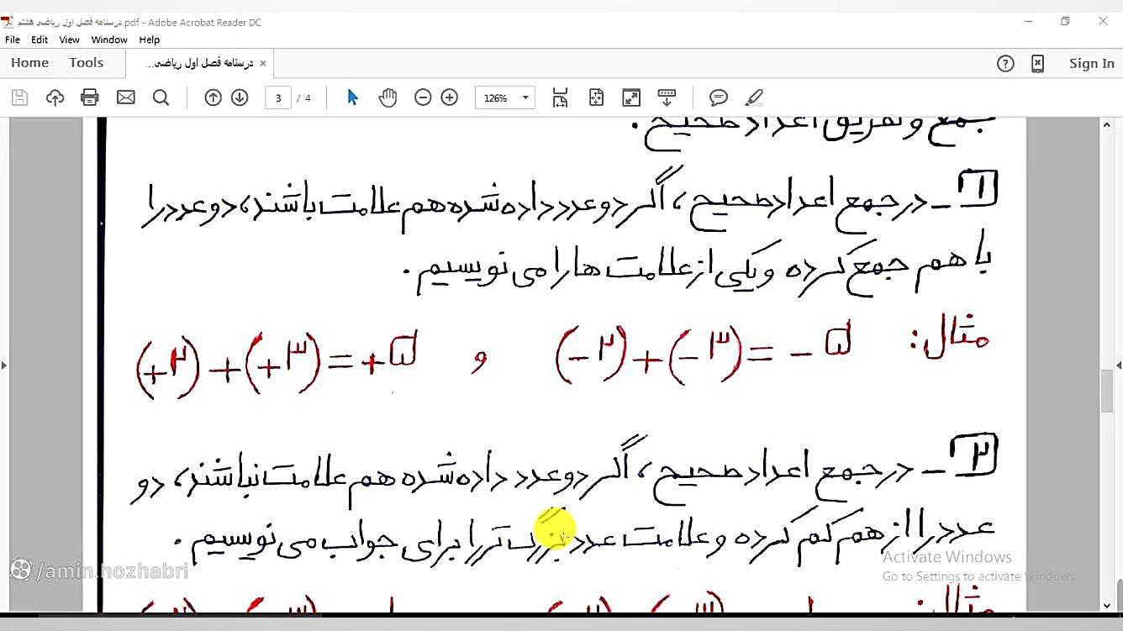
Task: Open the Window menu
Action: 109,39
